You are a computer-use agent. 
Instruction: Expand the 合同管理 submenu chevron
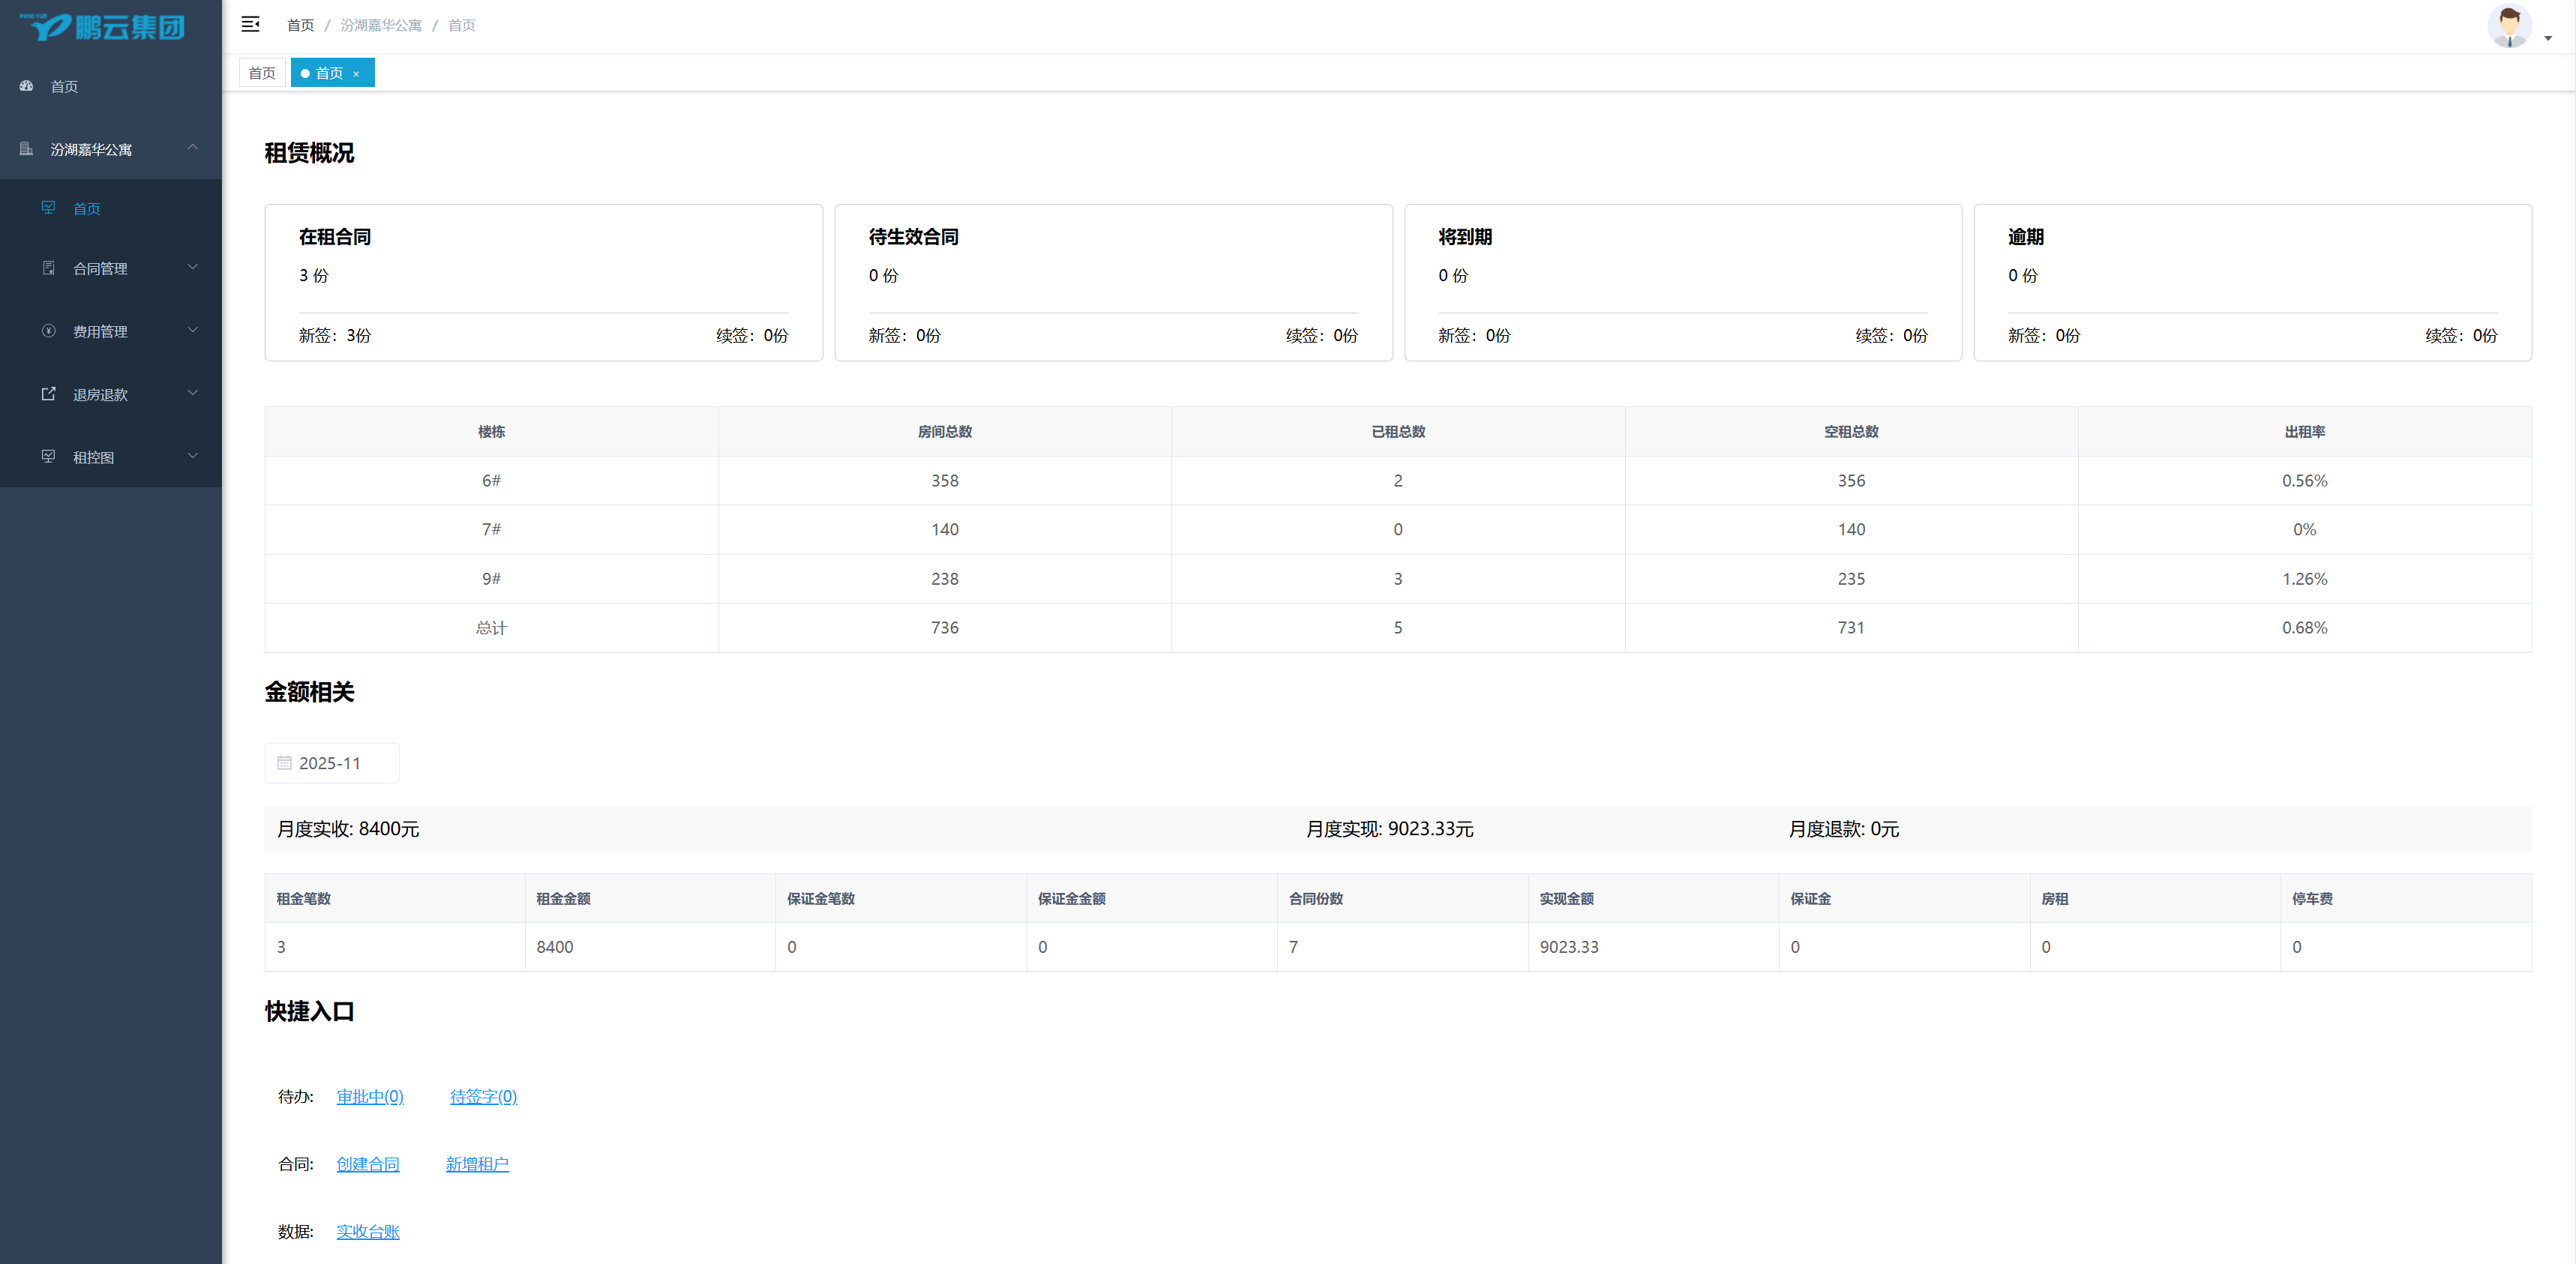click(x=193, y=267)
